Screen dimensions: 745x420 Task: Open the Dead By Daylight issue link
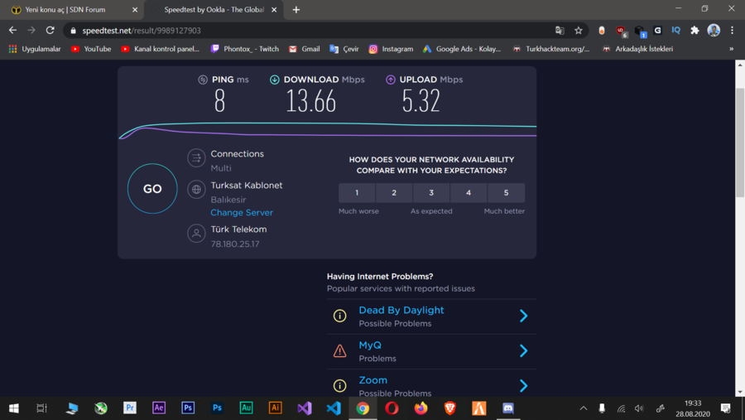[401, 310]
